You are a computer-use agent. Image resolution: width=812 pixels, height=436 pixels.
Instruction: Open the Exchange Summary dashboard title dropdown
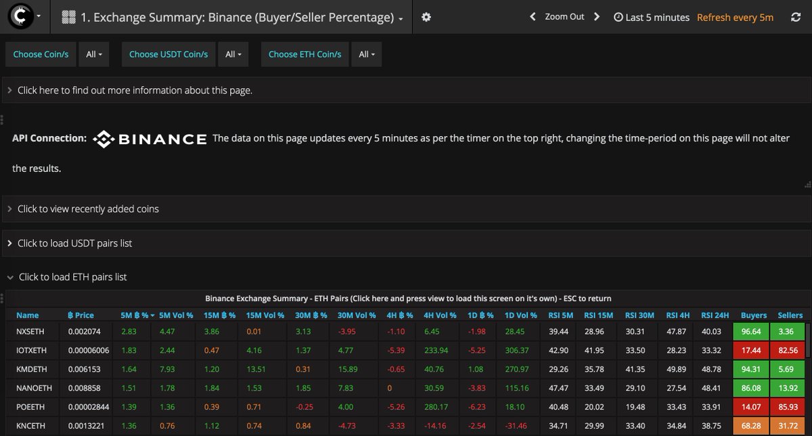(x=232, y=18)
